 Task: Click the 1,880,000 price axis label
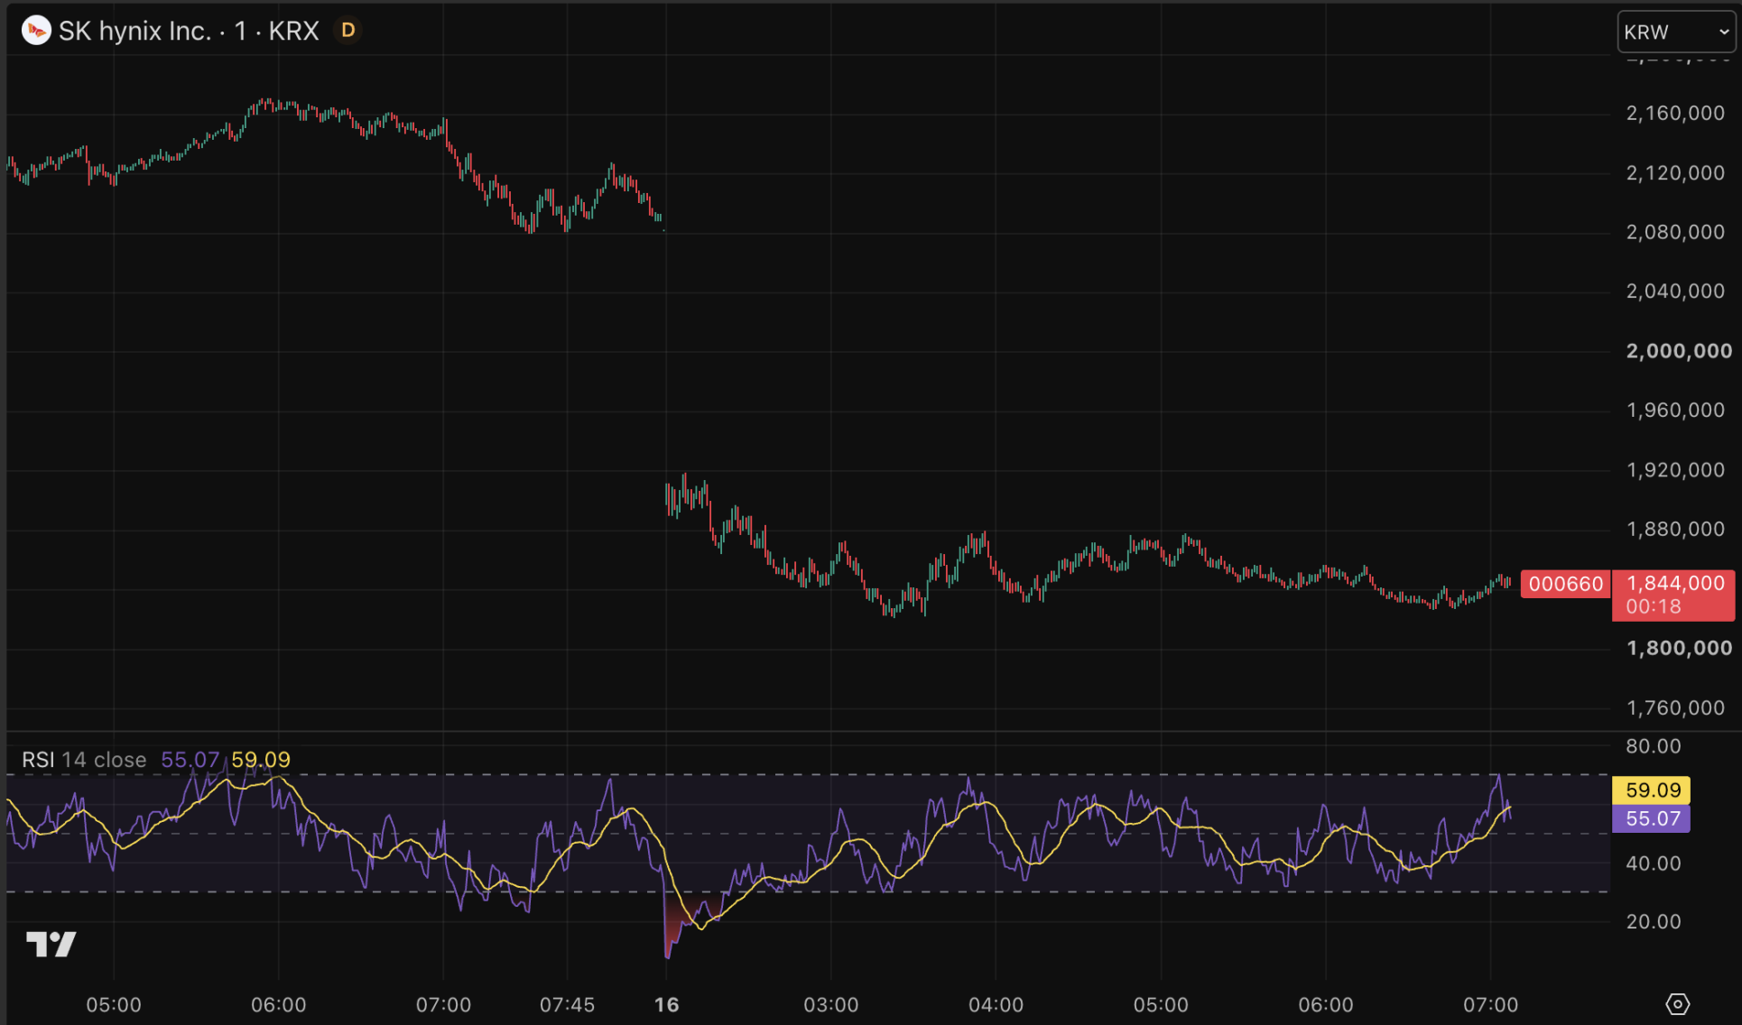[1675, 529]
